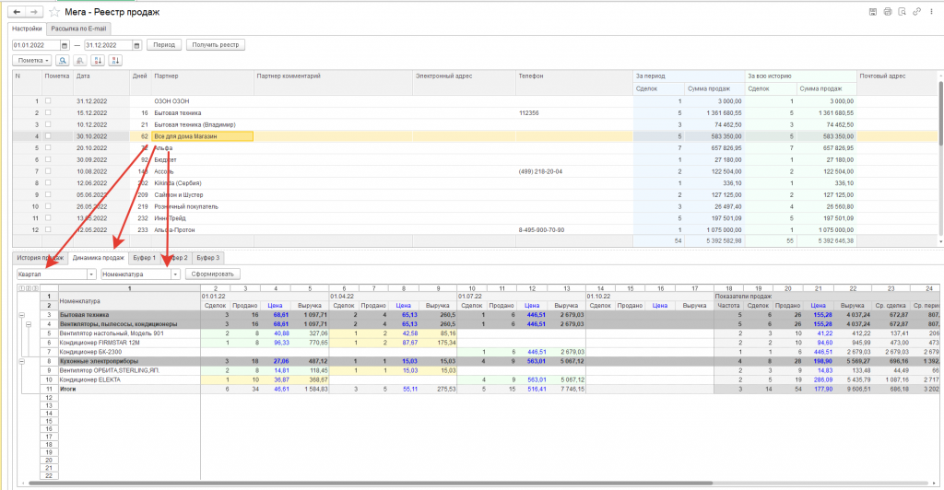944x490 pixels.
Task: Open the Буфер 3 tab
Action: [x=208, y=258]
